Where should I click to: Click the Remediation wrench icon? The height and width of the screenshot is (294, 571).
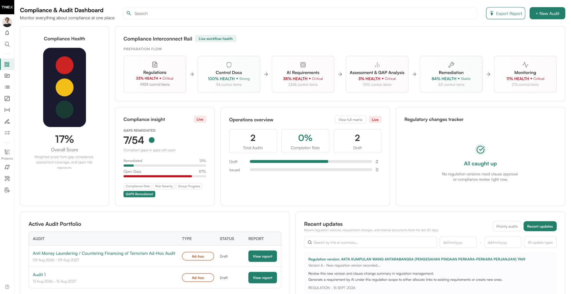pos(451,65)
